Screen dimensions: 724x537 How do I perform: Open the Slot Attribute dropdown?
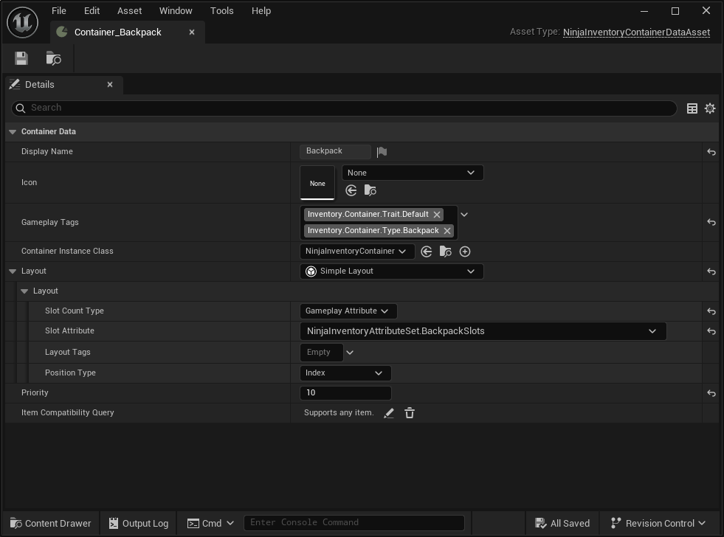[652, 330]
